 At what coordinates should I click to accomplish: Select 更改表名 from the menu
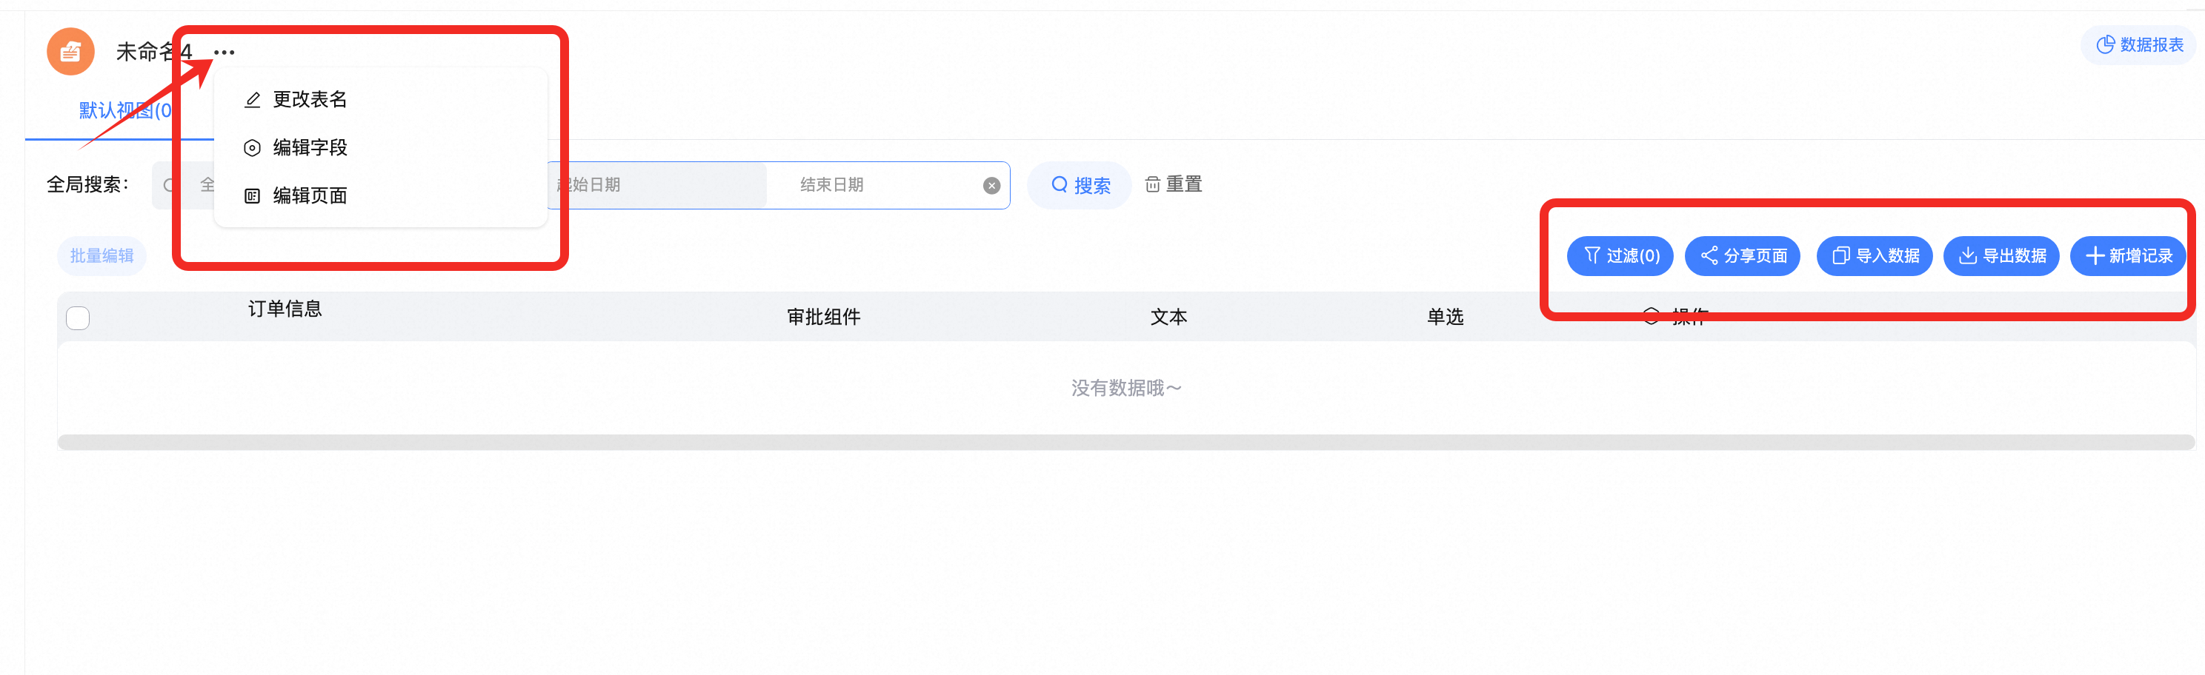(x=309, y=99)
